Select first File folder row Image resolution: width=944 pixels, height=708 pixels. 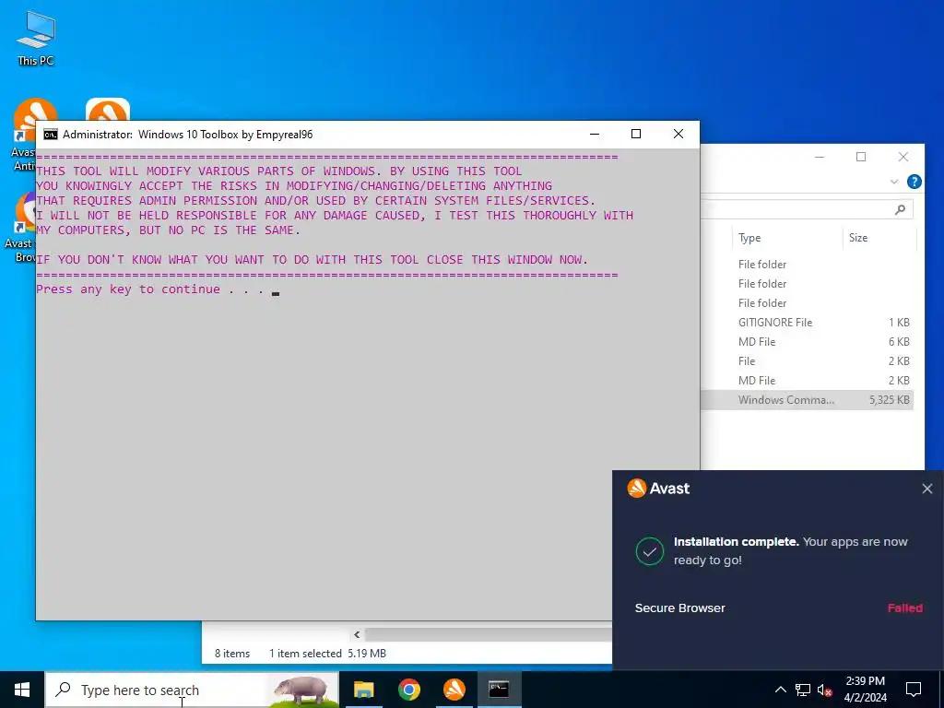point(807,265)
